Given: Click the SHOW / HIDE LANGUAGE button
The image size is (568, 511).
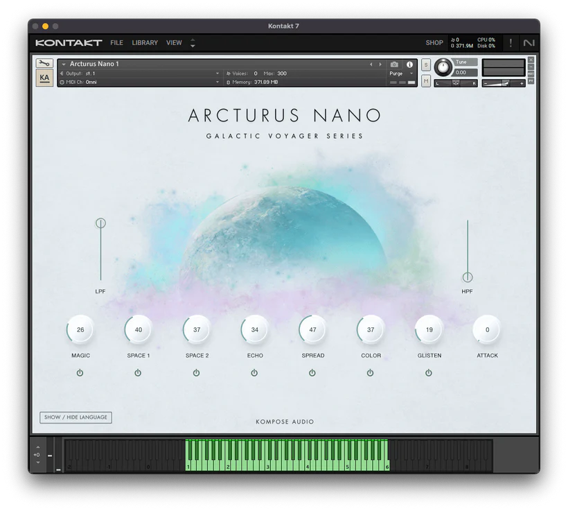Looking at the screenshot, I should pos(76,417).
